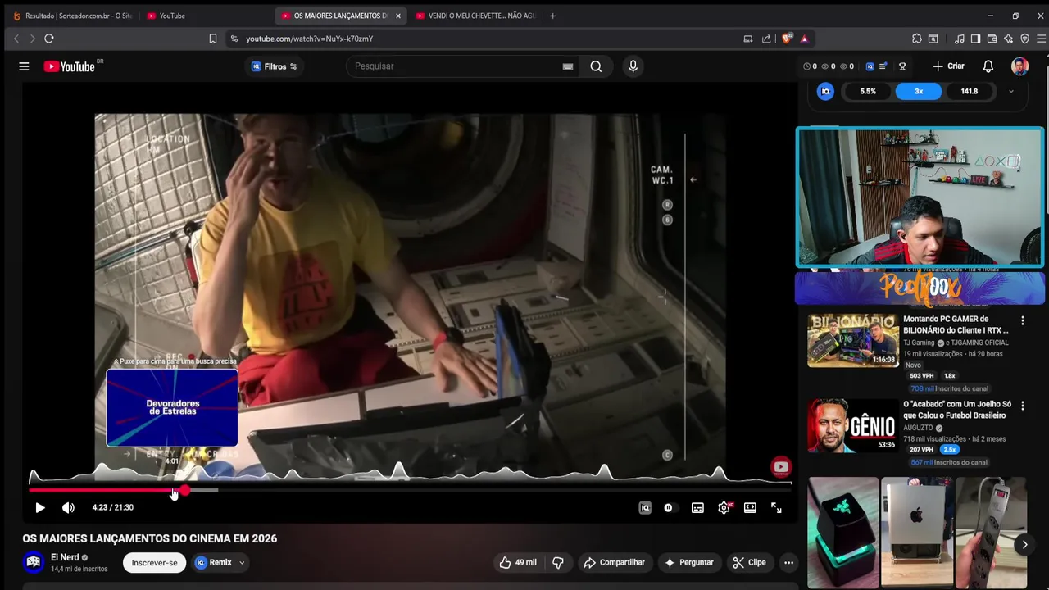Viewport: 1049px width, 590px height.
Task: Open the Ei Nerd channel avatar
Action: pyautogui.click(x=34, y=562)
